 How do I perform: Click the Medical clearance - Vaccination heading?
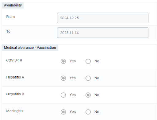[x=30, y=48]
